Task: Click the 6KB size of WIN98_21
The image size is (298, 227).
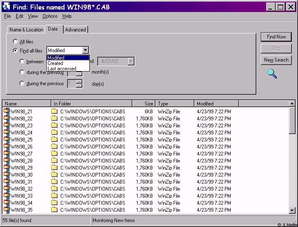Action: (149, 111)
